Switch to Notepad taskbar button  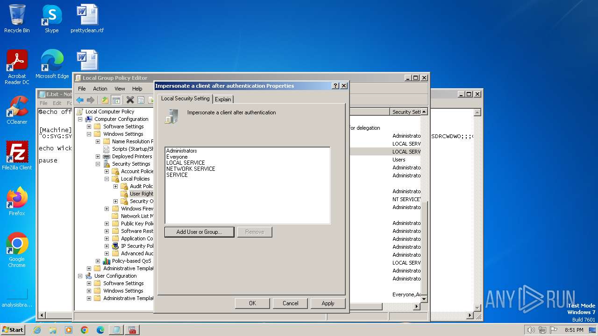tap(115, 330)
